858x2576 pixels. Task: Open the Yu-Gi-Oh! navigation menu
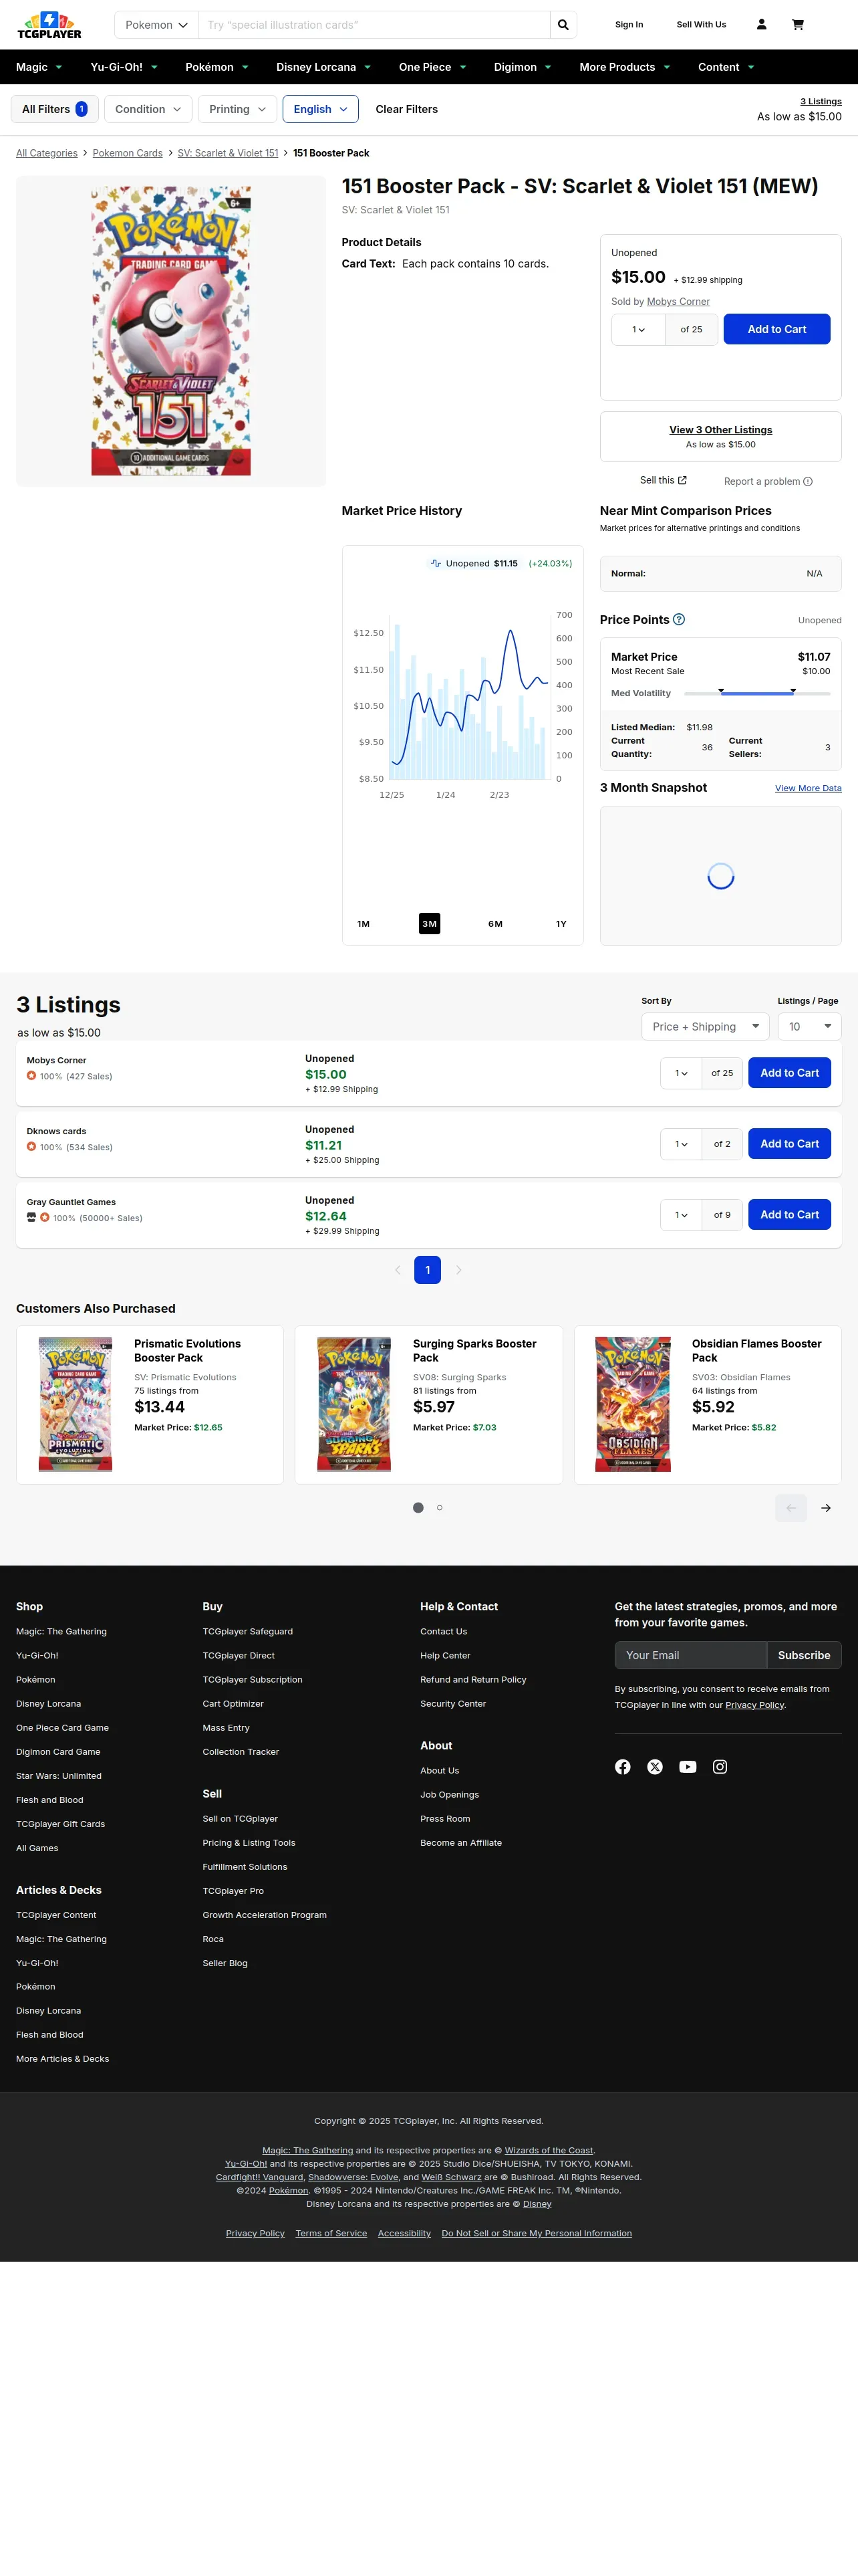click(124, 67)
